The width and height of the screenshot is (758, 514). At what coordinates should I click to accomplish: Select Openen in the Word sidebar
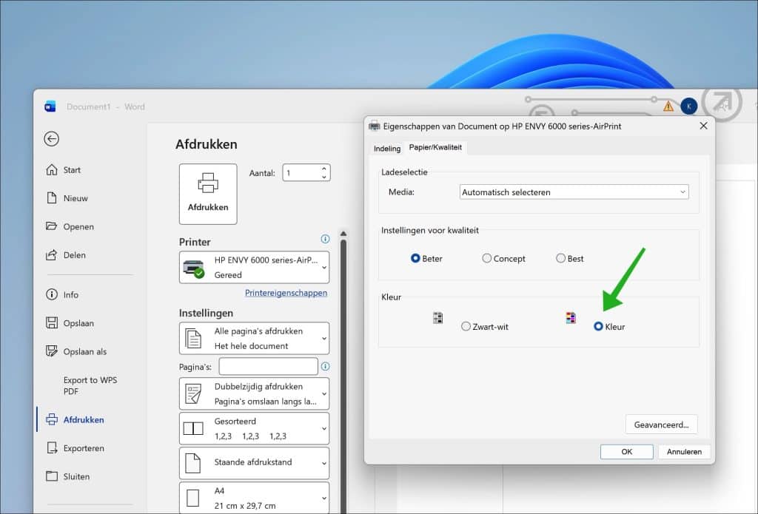click(78, 226)
